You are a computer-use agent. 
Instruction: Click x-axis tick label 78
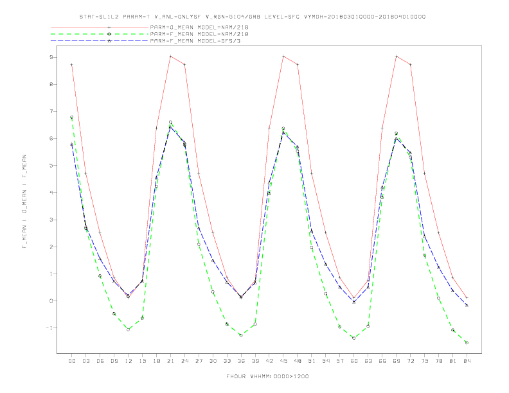[439, 361]
